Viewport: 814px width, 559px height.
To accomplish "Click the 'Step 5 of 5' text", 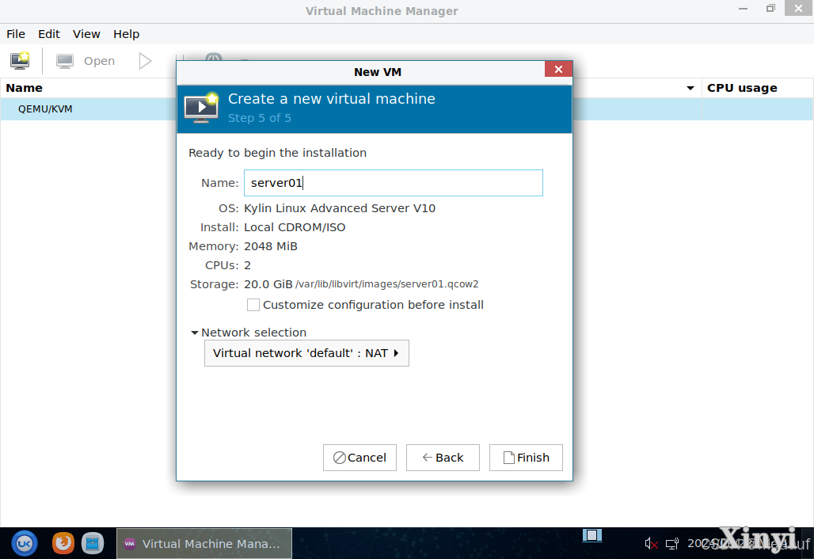I will pos(260,118).
